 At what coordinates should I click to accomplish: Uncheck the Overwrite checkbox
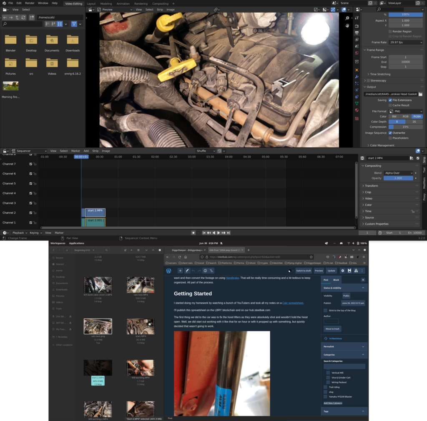click(x=390, y=133)
